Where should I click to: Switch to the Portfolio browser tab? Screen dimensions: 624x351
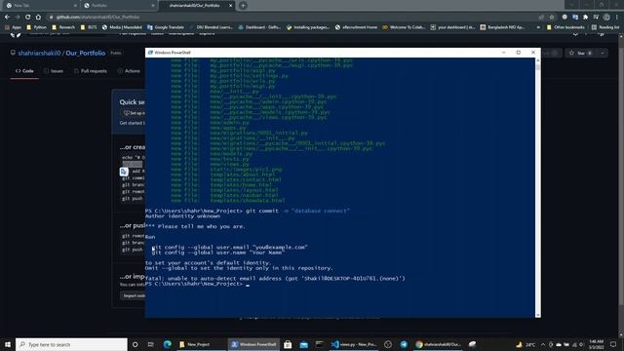[x=119, y=6]
